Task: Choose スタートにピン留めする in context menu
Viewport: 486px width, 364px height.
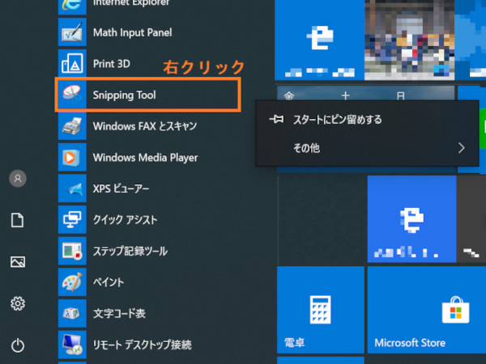Action: click(367, 120)
